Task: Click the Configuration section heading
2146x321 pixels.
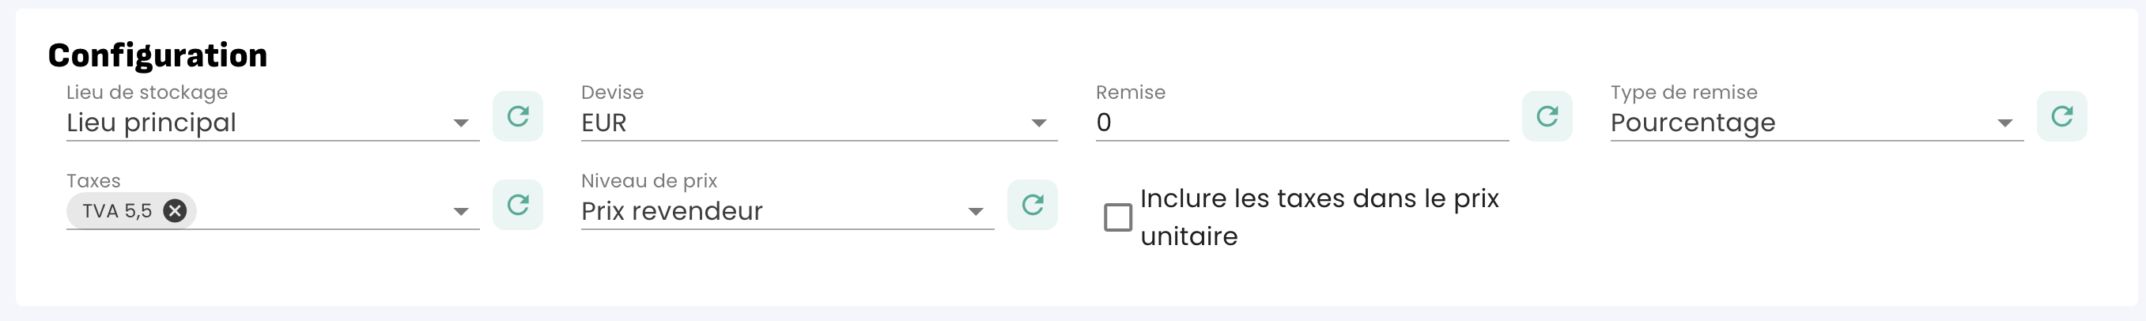Action: coord(157,55)
